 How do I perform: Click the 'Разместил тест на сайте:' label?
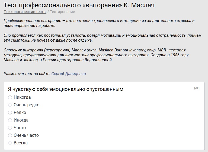[x=27, y=74]
